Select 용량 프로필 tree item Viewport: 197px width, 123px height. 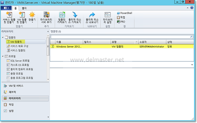click(x=15, y=74)
